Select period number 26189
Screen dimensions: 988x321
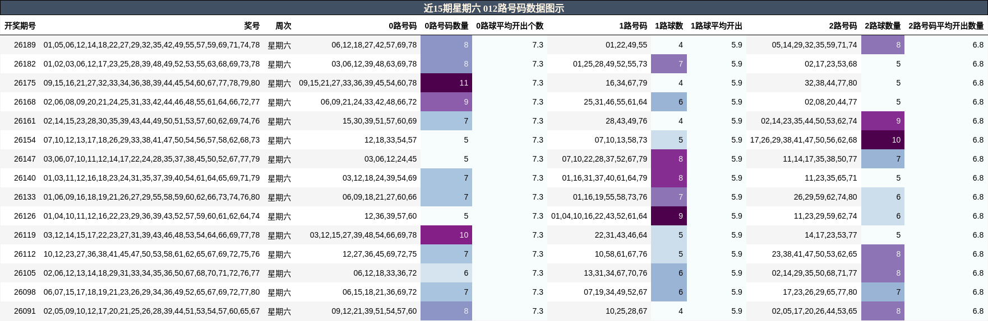(25, 45)
